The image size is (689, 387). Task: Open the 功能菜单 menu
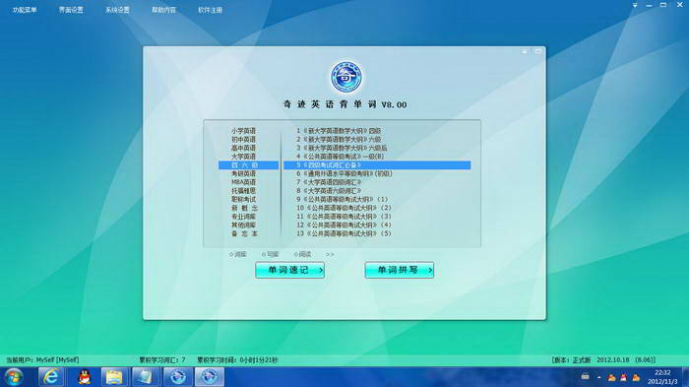[25, 10]
